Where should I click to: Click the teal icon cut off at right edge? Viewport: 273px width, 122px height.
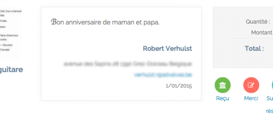click(272, 85)
